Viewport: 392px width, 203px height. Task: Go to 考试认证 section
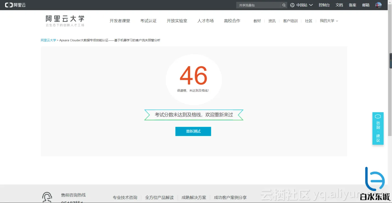click(x=148, y=21)
